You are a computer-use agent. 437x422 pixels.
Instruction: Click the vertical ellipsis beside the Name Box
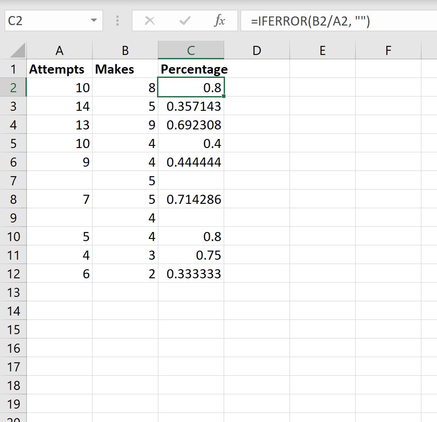click(117, 20)
